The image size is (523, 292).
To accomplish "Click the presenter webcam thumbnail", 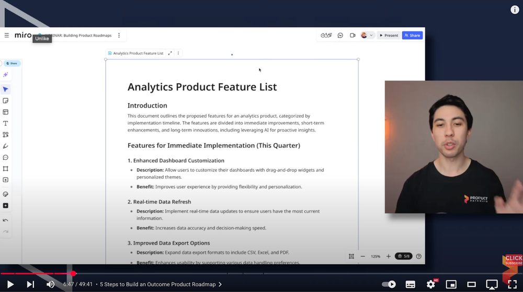I will (x=453, y=147).
